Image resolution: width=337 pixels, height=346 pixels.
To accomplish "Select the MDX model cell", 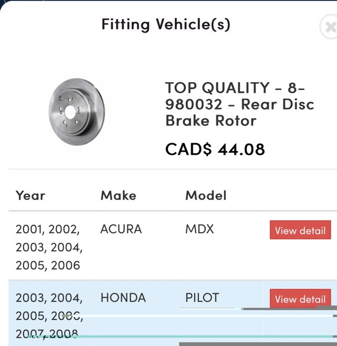I will click(x=200, y=229).
